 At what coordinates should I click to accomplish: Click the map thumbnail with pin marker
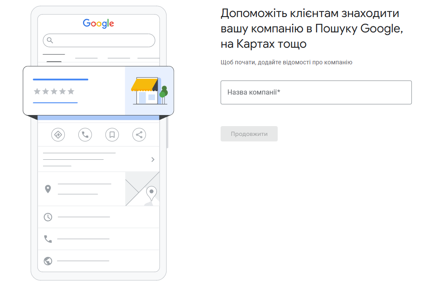pos(142,189)
